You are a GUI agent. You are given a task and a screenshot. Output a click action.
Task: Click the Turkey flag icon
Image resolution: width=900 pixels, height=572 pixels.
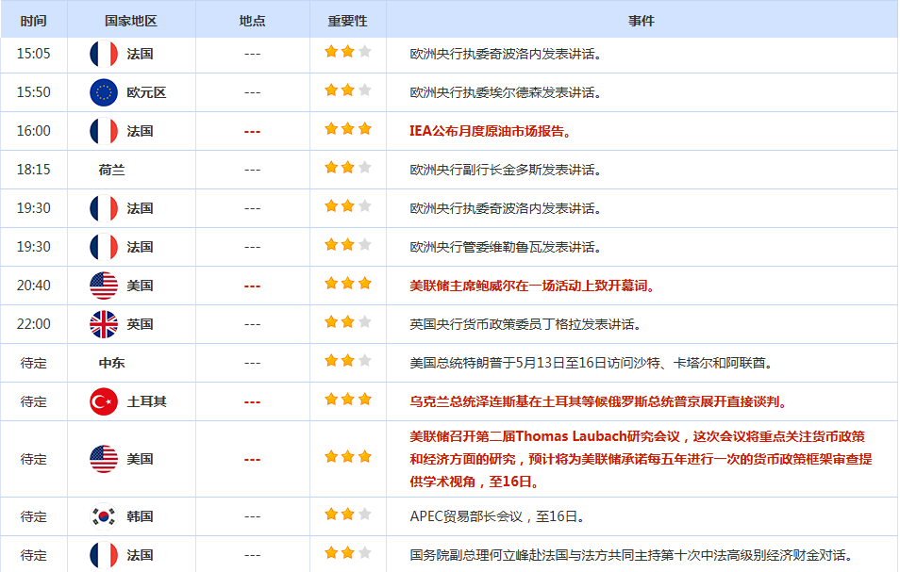(104, 401)
